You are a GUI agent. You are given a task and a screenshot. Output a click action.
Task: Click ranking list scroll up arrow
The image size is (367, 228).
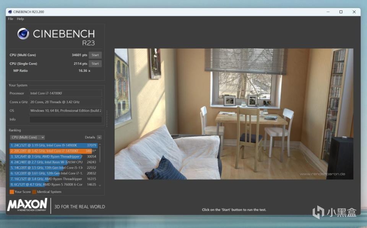pos(100,144)
